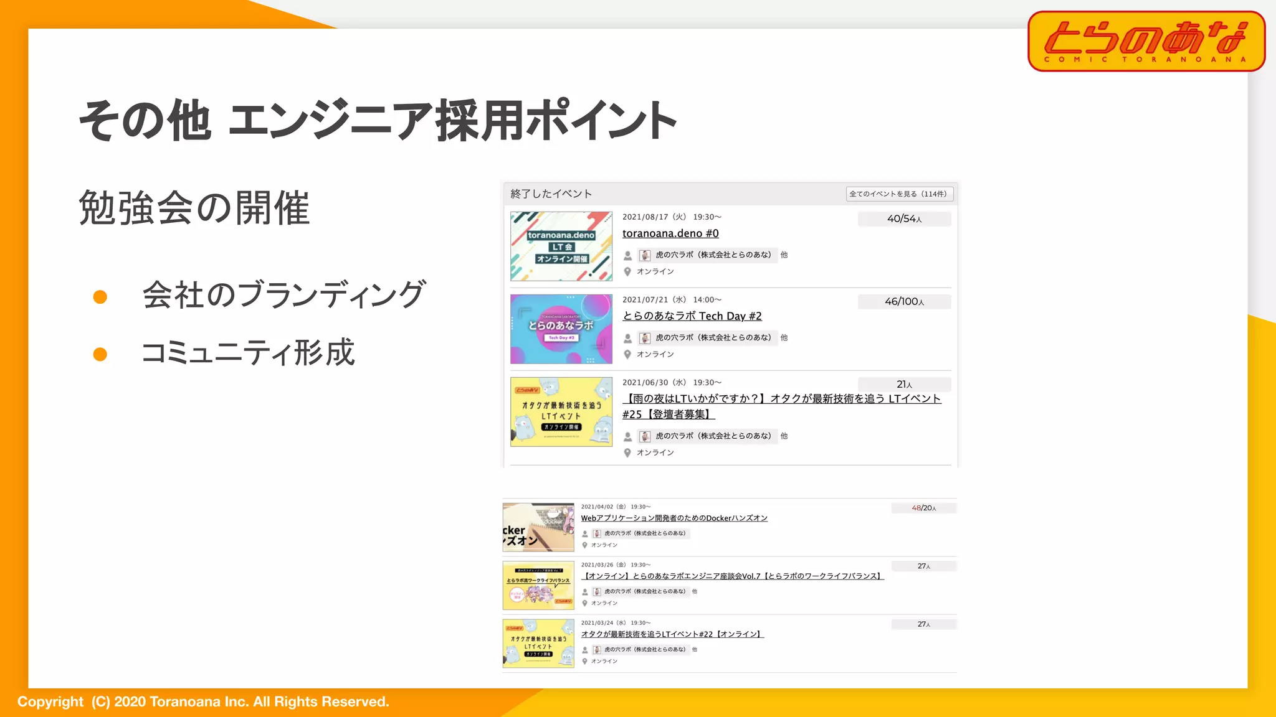Click the 46/100人 participant count
The height and width of the screenshot is (717, 1276).
click(904, 302)
